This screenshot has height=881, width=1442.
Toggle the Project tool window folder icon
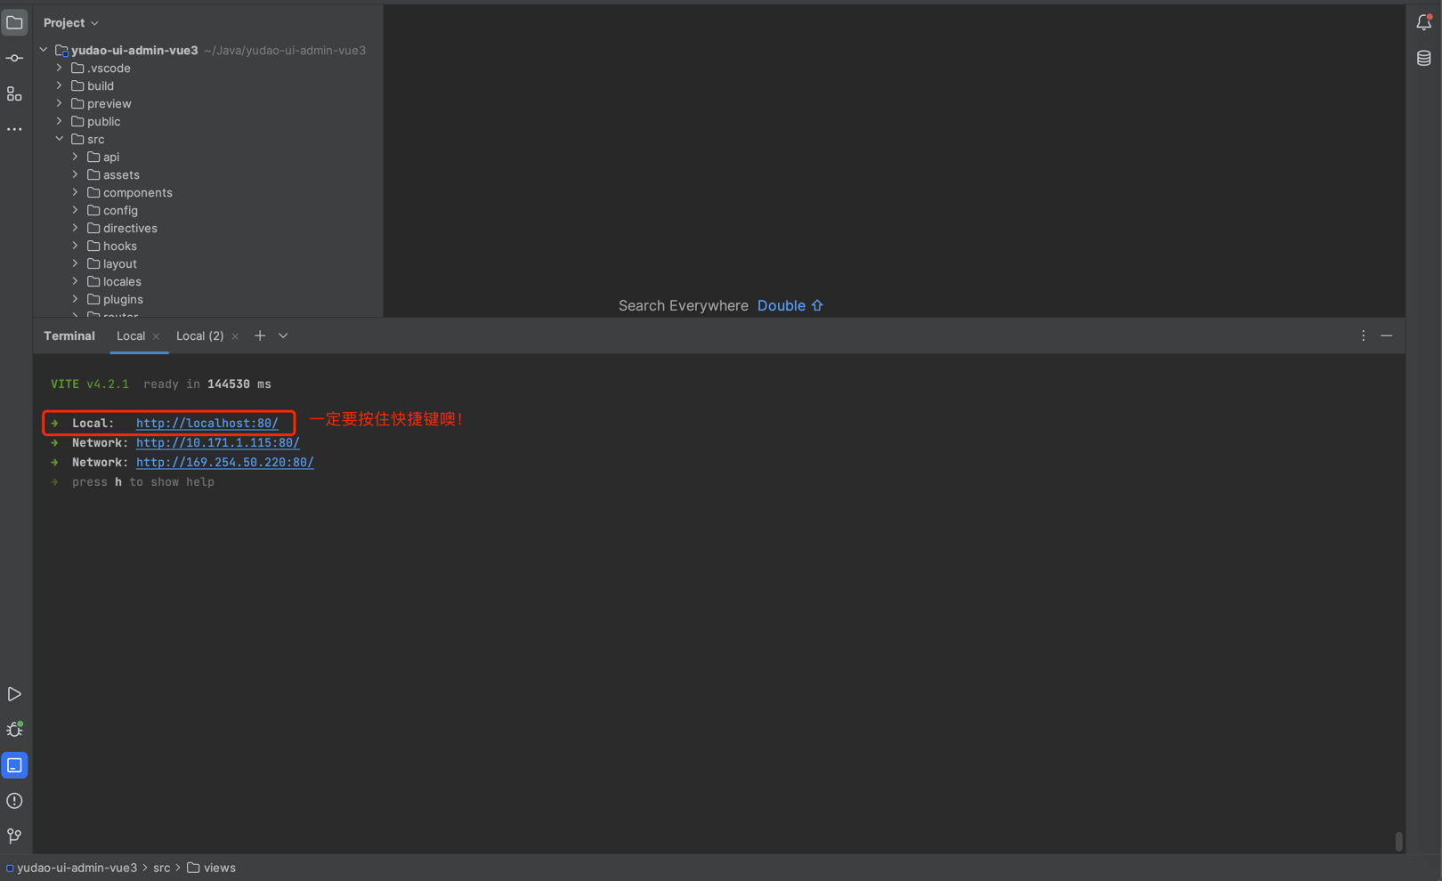pos(14,23)
